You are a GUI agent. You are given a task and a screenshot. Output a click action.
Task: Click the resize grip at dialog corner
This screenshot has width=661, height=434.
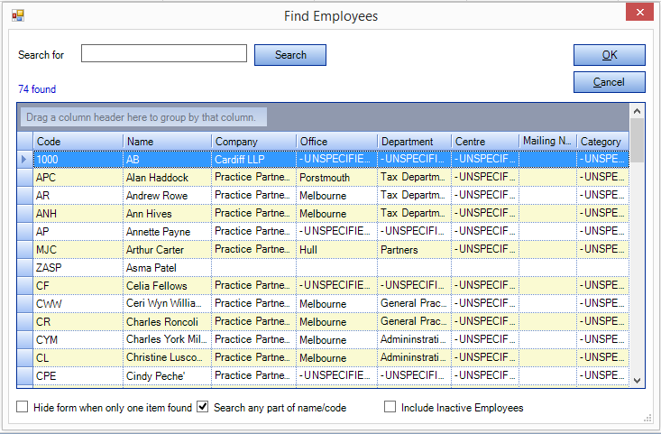[647, 419]
